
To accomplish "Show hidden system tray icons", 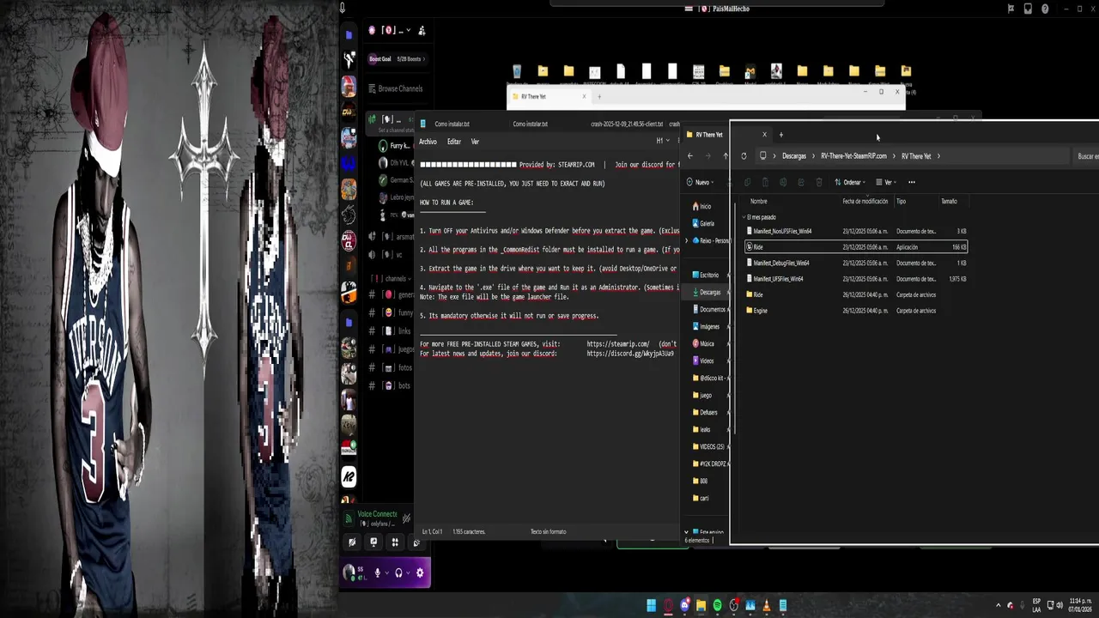I will pyautogui.click(x=998, y=605).
